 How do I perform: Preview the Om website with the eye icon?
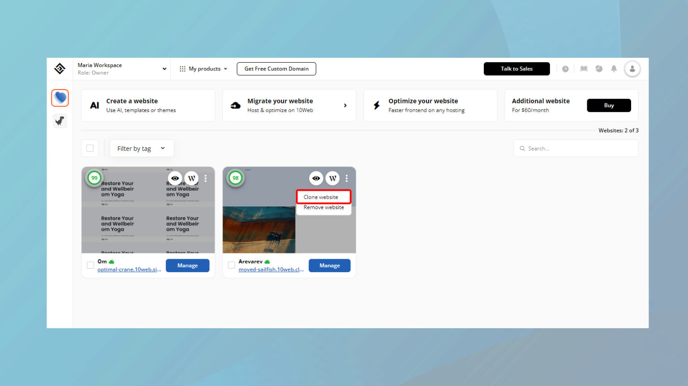click(x=175, y=178)
